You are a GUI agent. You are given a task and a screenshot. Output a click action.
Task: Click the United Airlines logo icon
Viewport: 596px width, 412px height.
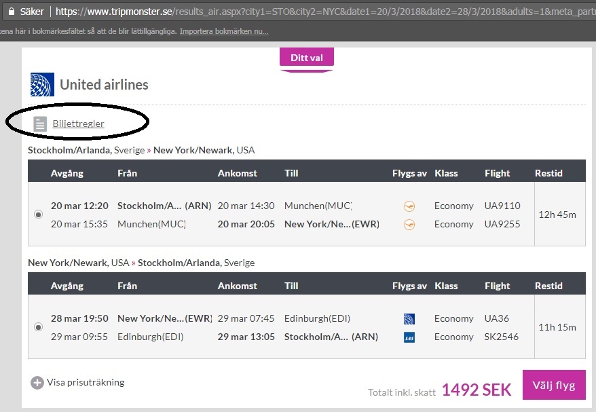(42, 85)
